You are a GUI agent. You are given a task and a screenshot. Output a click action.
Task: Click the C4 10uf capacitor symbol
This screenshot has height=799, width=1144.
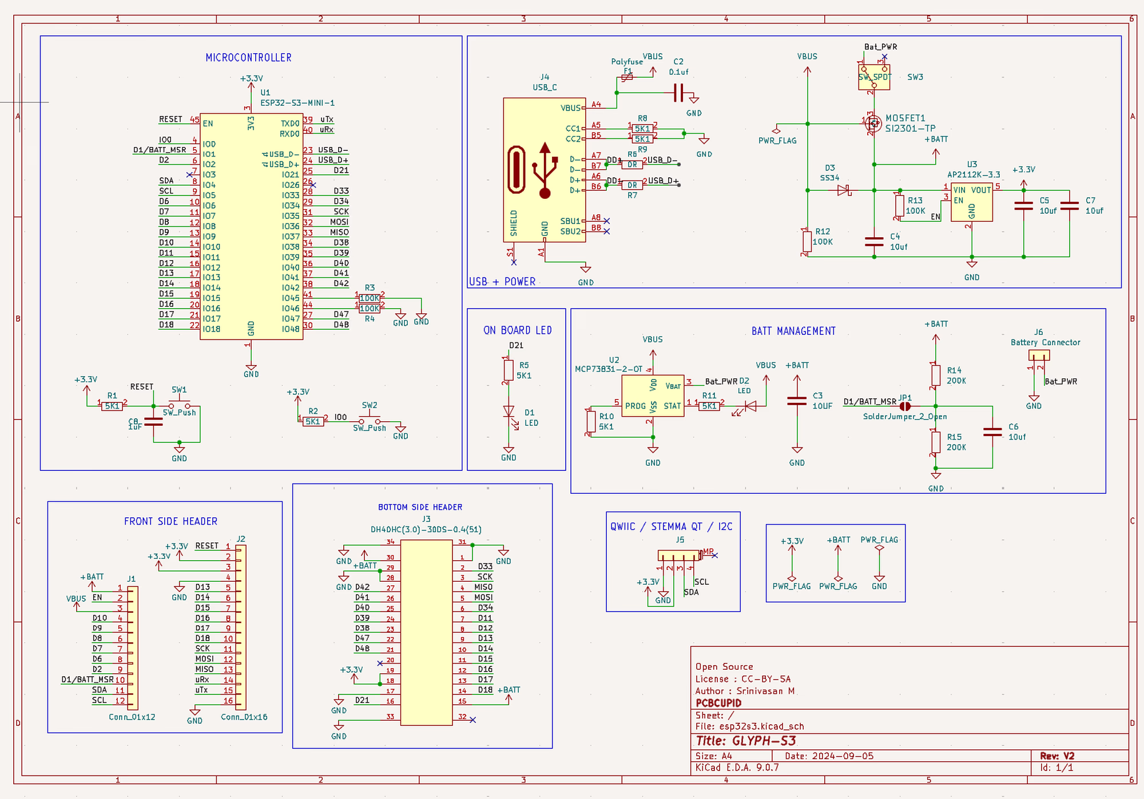874,242
